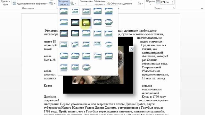Image resolution: width=205 pixels, height=115 pixels.
Task: Apply the Reflected Bevel Black picture style
Action: [109, 56]
